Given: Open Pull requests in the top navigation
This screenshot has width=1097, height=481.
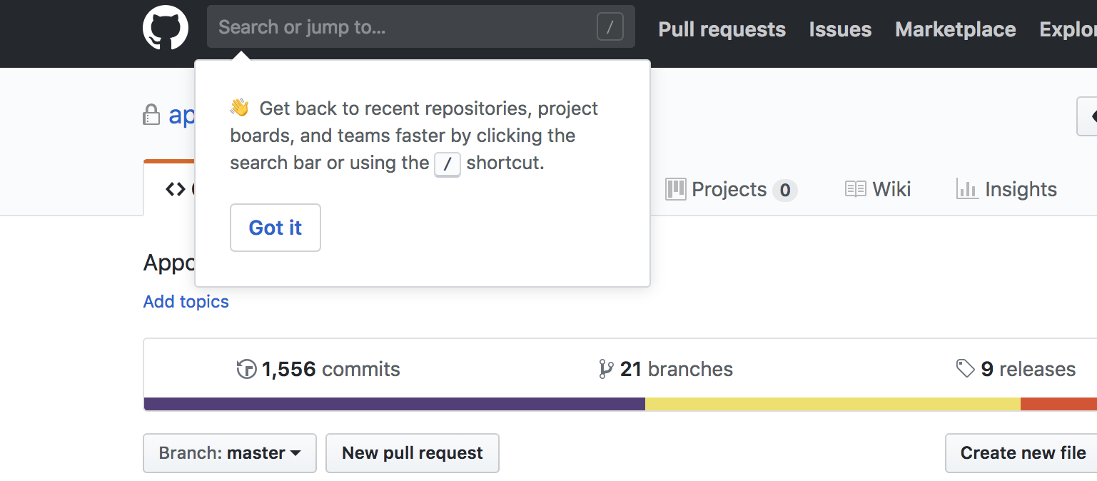Looking at the screenshot, I should [x=722, y=29].
